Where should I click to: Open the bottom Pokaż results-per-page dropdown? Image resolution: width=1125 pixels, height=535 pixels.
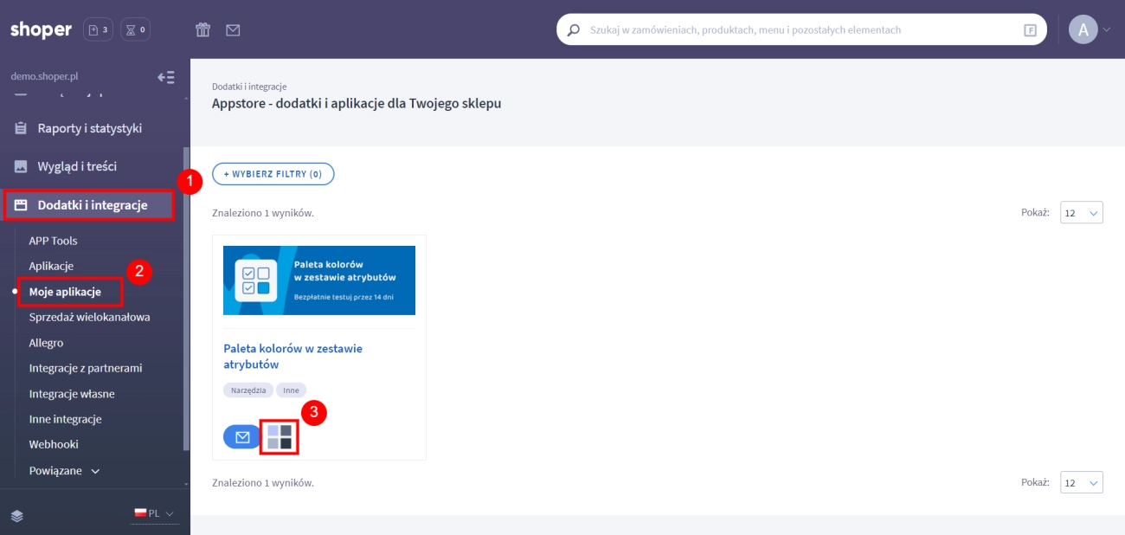[1081, 482]
